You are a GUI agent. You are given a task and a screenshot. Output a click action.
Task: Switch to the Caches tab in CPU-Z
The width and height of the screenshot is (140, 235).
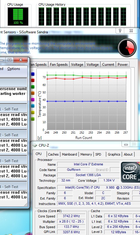[x=53, y=154]
